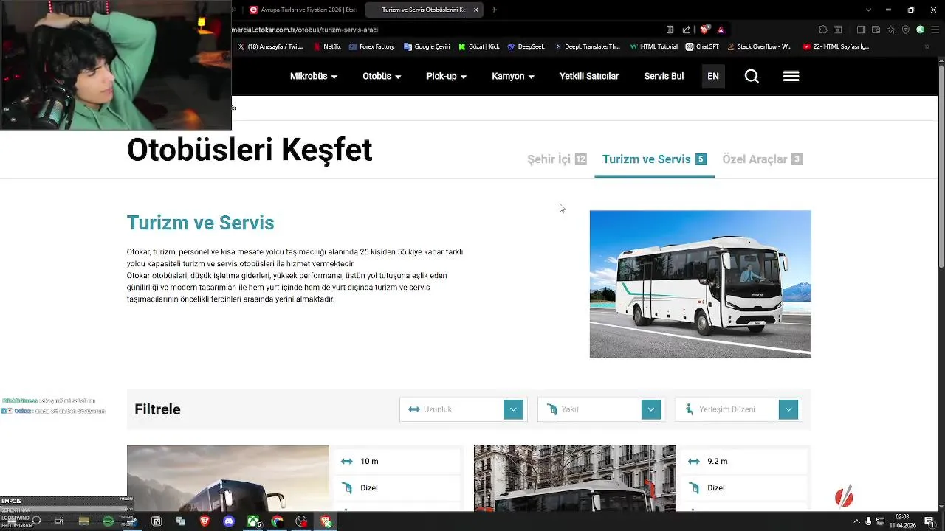Show hidden system tray icons
This screenshot has width=945, height=531.
pyautogui.click(x=857, y=521)
